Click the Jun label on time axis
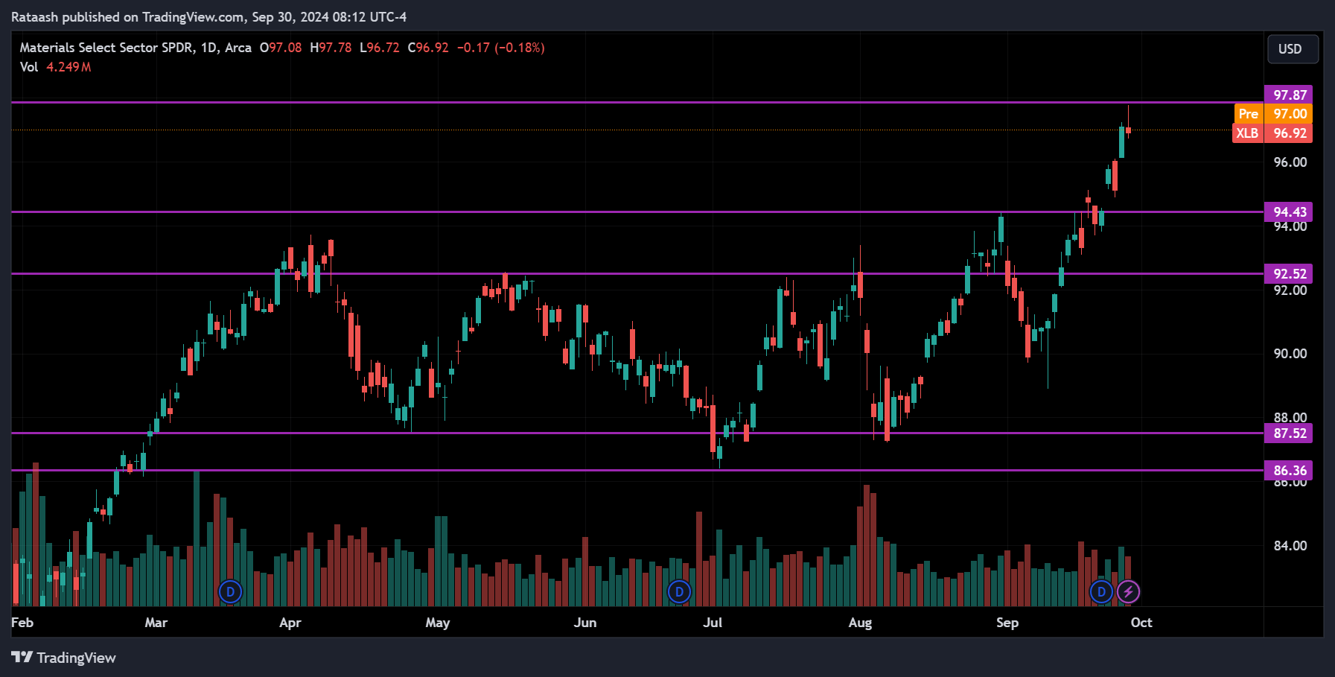1335x677 pixels. click(x=585, y=623)
